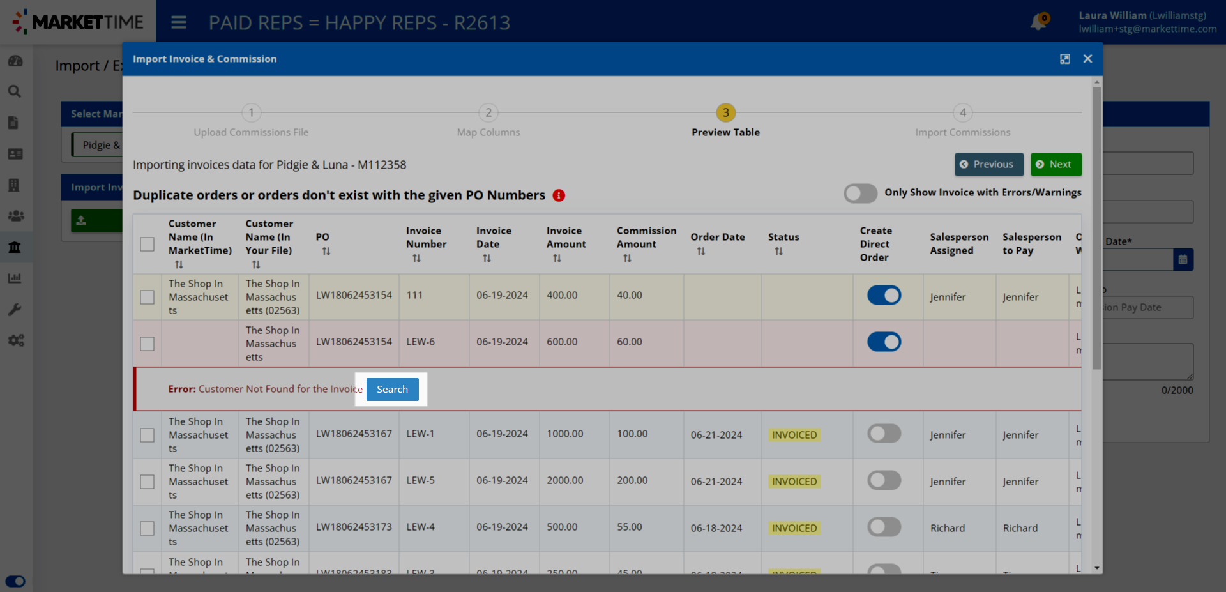Tick the select-all checkbox in table header
This screenshot has height=592, width=1226.
tap(148, 244)
